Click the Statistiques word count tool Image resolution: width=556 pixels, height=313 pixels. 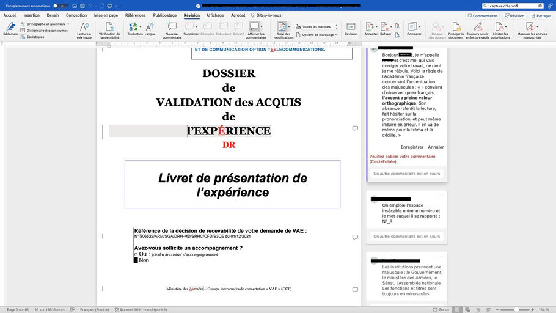(x=32, y=37)
